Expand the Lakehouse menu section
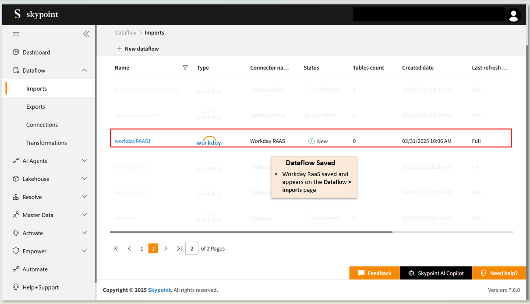 [x=85, y=179]
